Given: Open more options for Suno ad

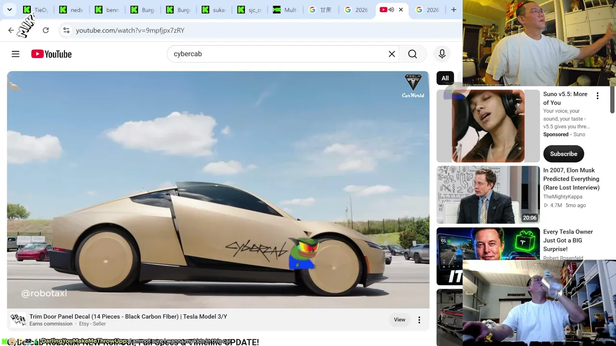Looking at the screenshot, I should point(597,96).
